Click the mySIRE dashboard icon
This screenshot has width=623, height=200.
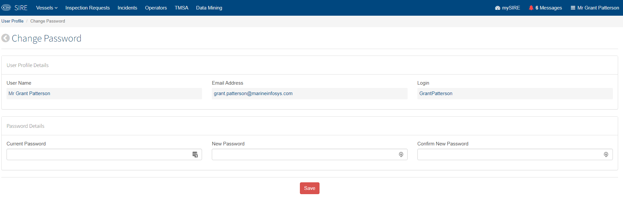[498, 8]
